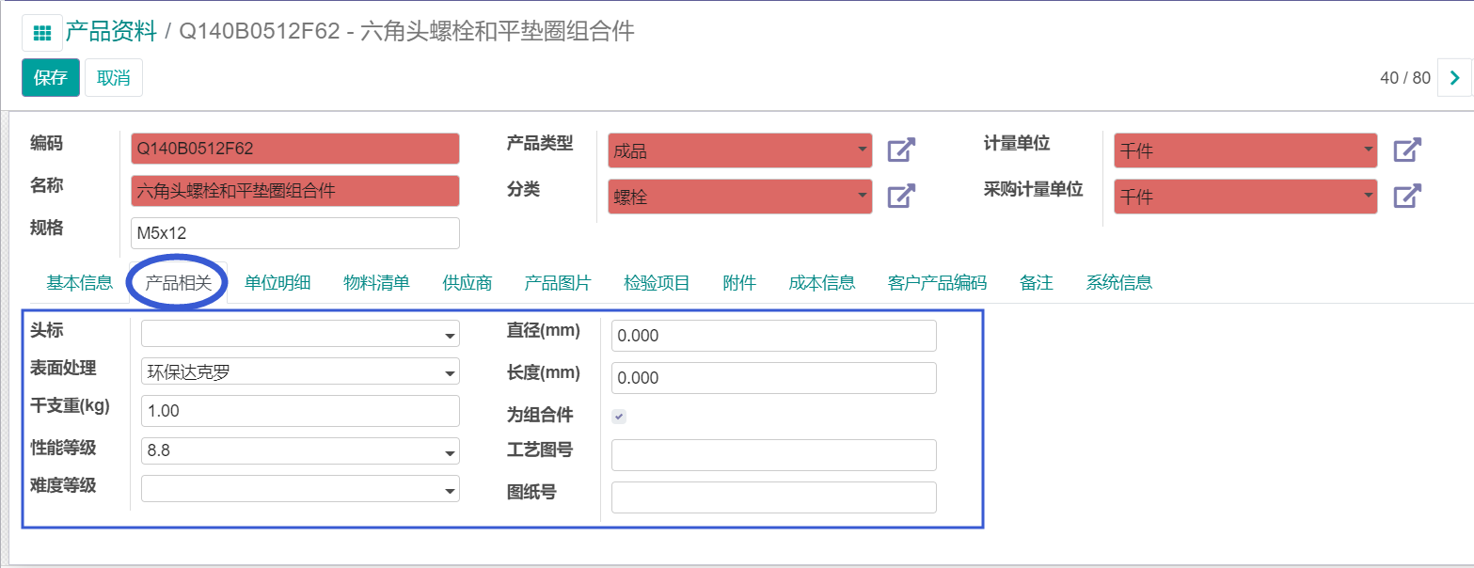Click the 编码 input field
Image resolution: width=1474 pixels, height=568 pixels.
pyautogui.click(x=295, y=149)
